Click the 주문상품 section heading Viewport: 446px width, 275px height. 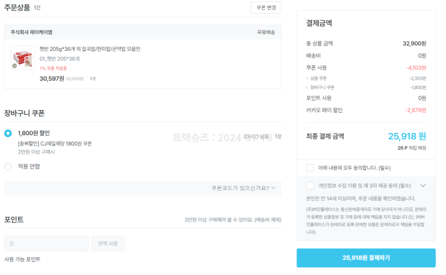pos(17,7)
